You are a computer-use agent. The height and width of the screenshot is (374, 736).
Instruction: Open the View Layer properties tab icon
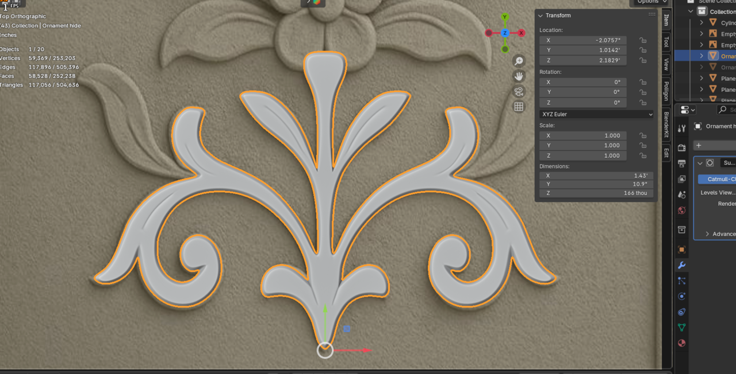coord(682,179)
